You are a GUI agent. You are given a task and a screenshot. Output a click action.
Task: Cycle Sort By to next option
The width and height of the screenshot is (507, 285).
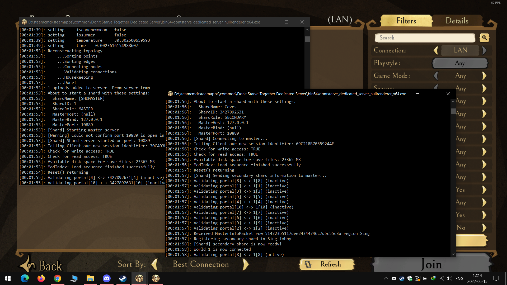(x=246, y=264)
